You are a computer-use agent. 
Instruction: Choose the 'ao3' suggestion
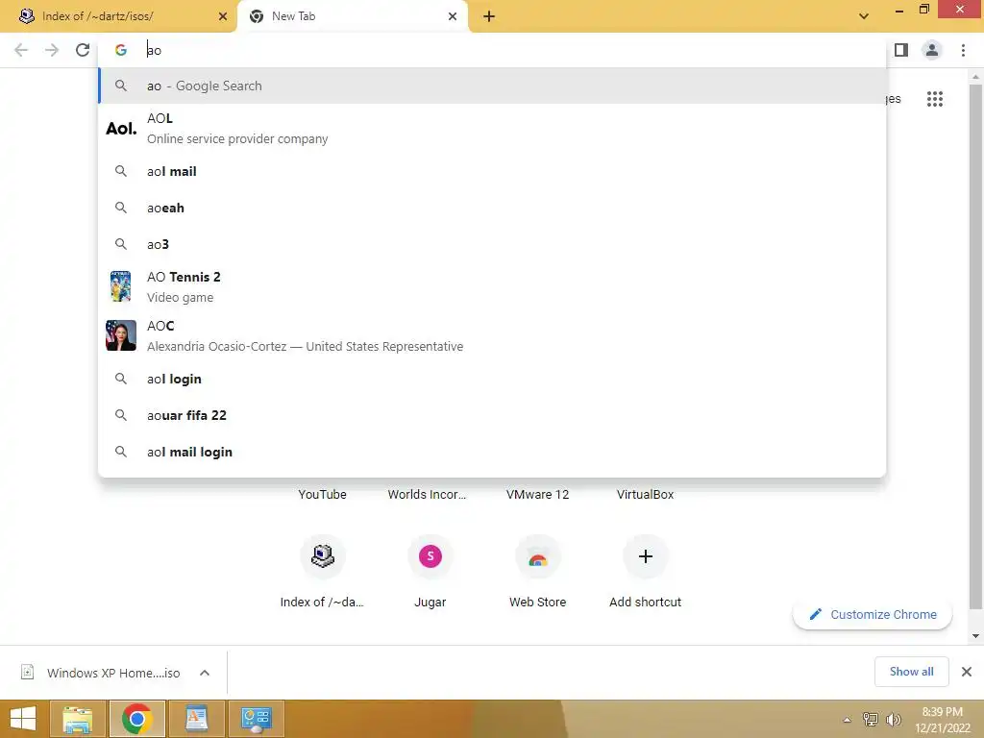tap(492, 244)
